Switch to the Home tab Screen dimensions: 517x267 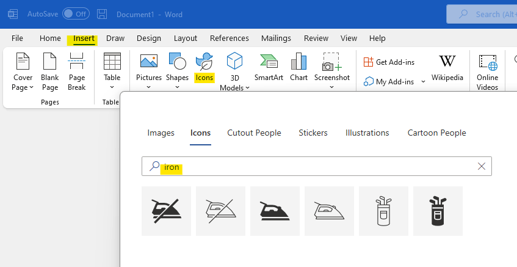tap(50, 38)
